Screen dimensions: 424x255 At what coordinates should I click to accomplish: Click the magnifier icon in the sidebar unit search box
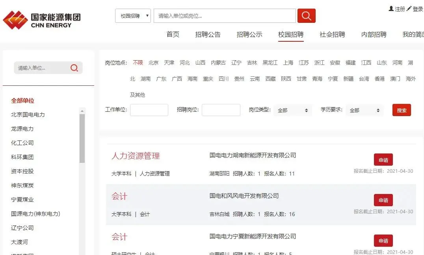(x=74, y=68)
